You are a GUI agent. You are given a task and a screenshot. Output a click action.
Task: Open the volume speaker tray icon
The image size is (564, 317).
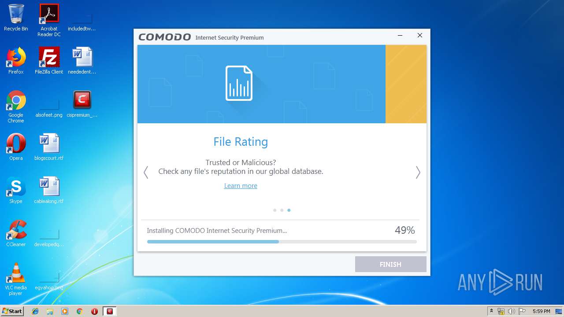click(x=512, y=311)
